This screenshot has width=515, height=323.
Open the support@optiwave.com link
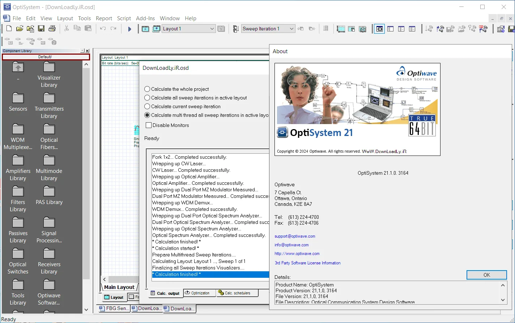(295, 236)
